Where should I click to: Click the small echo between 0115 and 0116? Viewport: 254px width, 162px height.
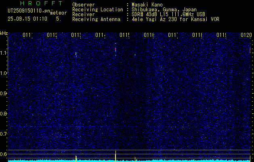coord(135,55)
